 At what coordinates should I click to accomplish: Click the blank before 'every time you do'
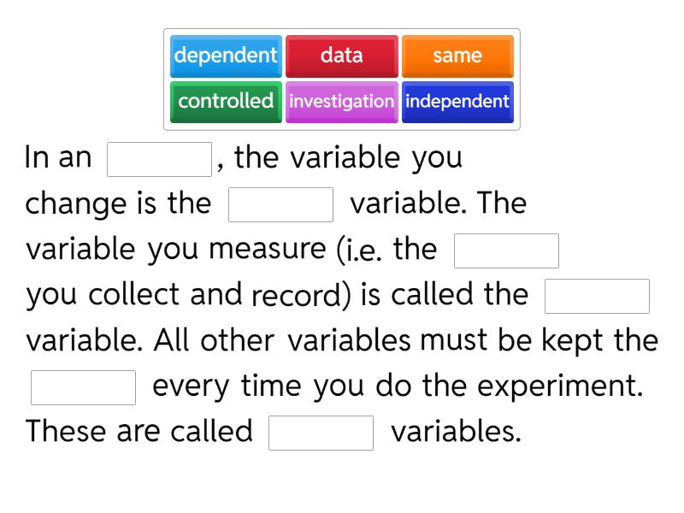tap(84, 387)
